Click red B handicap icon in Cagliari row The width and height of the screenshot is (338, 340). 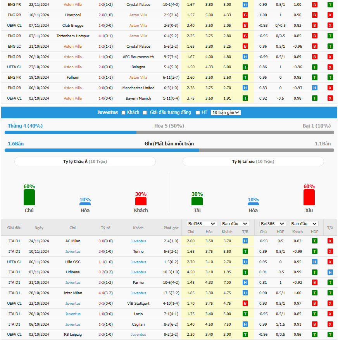(x=314, y=324)
